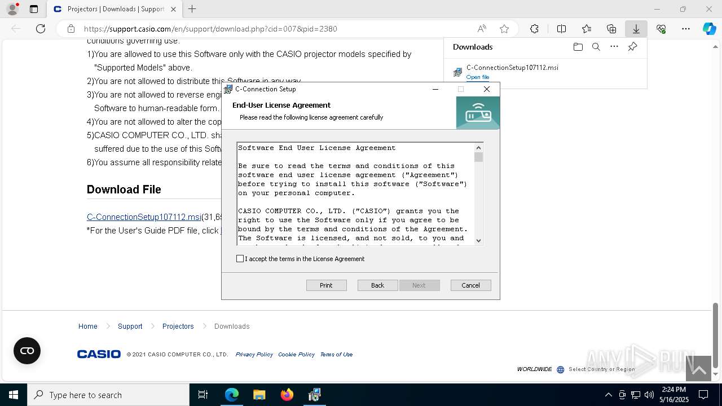This screenshot has width=722, height=406.
Task: Open Downloads folder icon in Downloads panel
Action: point(578,47)
